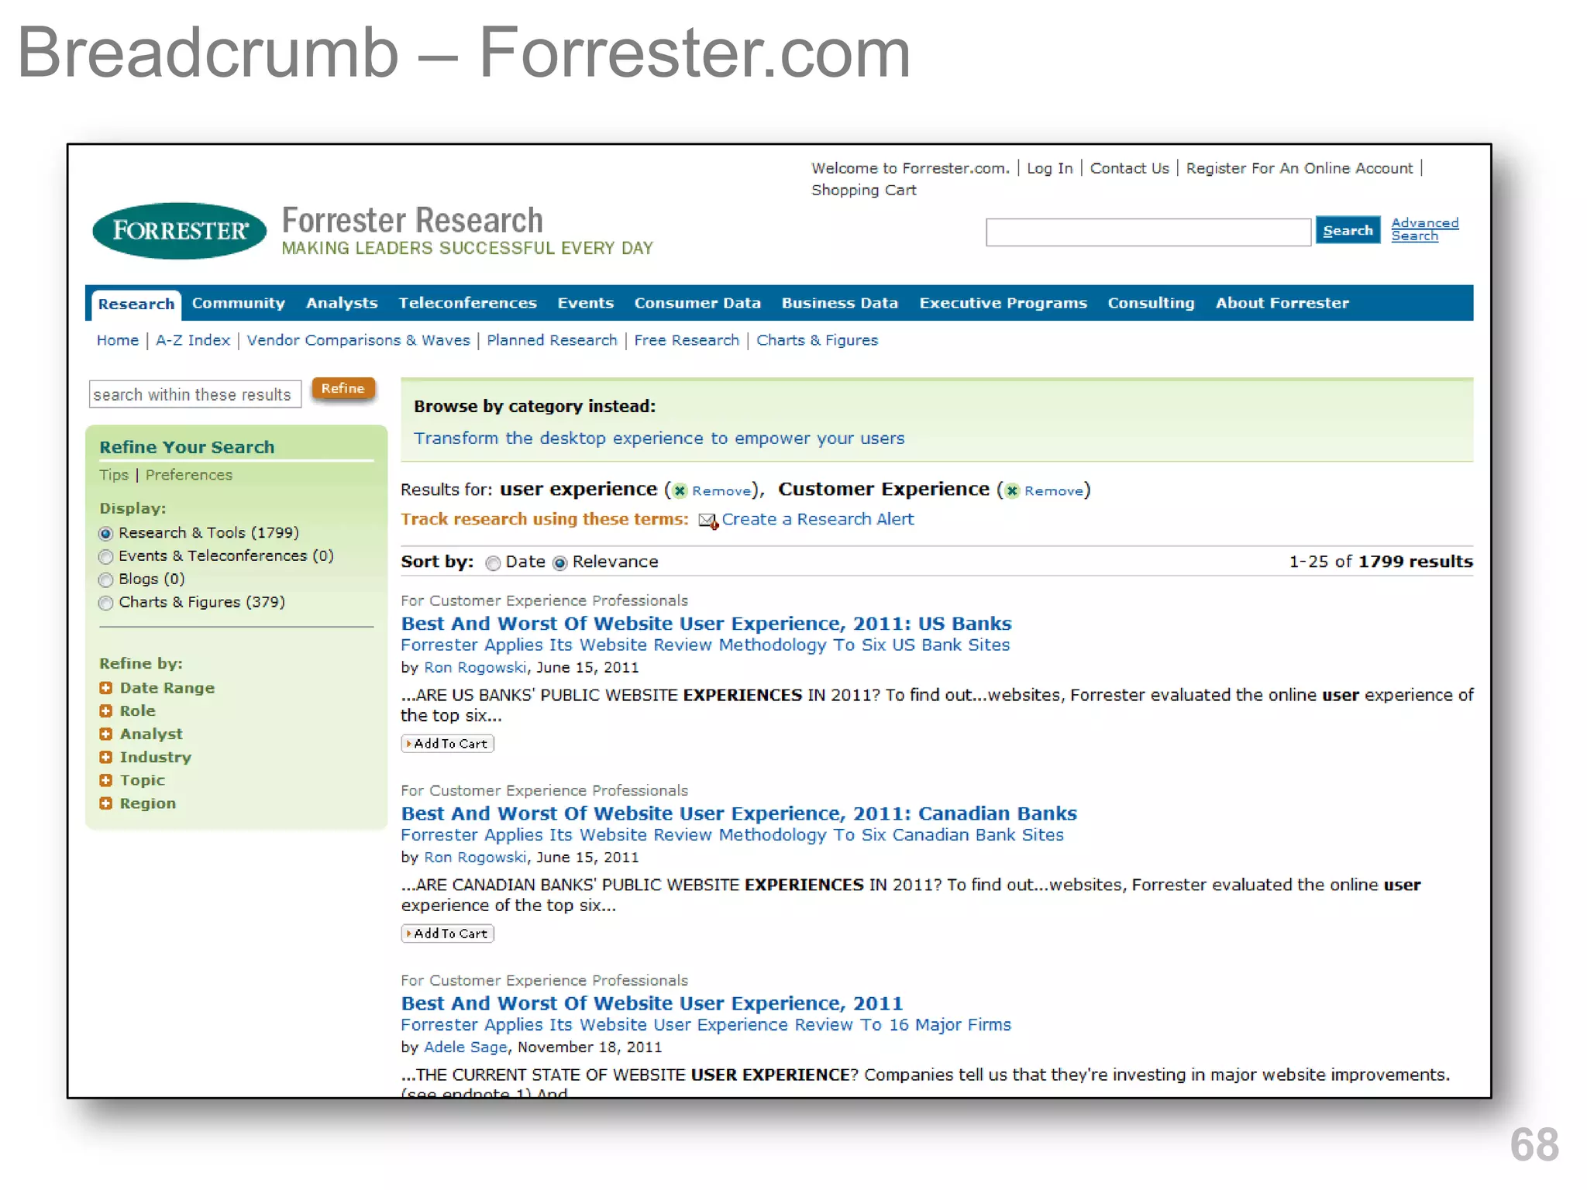Screen dimensions: 1587x1190
Task: Select Research & Tools display option
Action: [x=106, y=534]
